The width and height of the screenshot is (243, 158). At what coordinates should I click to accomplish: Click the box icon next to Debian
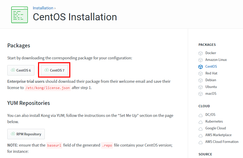201,80
